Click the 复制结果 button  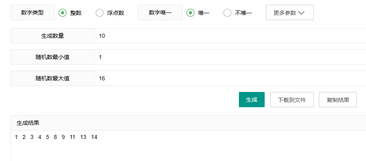338,100
